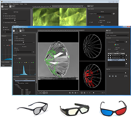Viewport: 131px width, 121px height.
Task: Click single-view layout icon under the viewer
Action: 39,93
